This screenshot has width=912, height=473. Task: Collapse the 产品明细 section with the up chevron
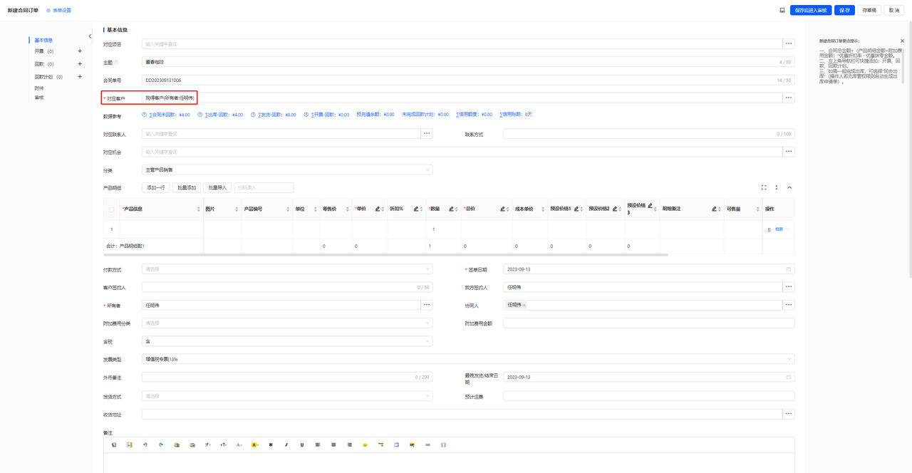coord(789,188)
